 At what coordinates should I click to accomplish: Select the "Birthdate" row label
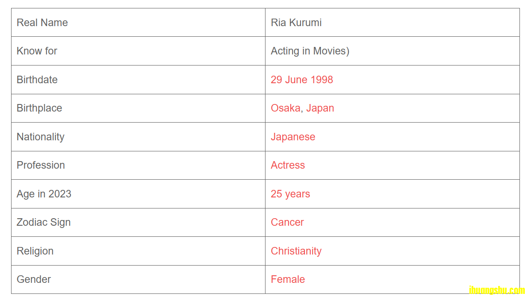(37, 80)
